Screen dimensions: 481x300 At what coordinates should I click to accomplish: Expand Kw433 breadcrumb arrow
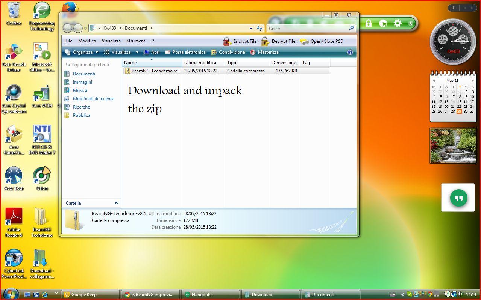coord(120,28)
